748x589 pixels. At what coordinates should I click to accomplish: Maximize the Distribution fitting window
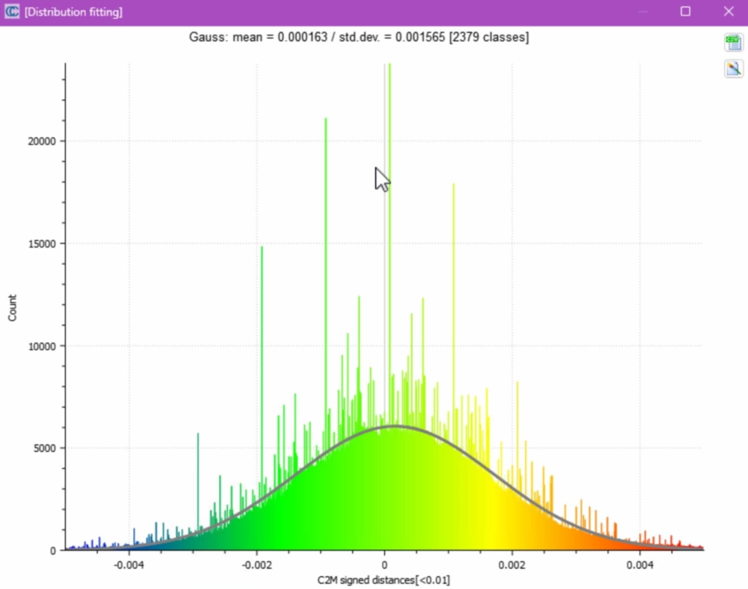click(x=685, y=12)
